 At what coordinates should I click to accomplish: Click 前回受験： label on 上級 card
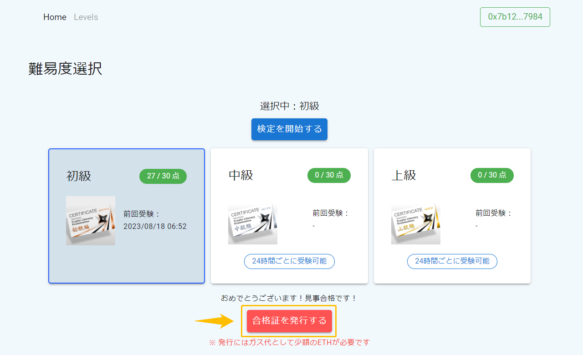pos(494,213)
